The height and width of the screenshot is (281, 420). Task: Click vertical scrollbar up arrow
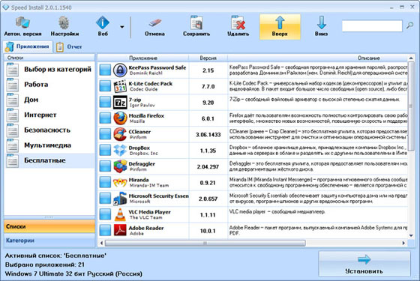411,58
